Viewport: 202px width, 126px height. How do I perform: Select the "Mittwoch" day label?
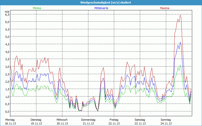(62, 120)
